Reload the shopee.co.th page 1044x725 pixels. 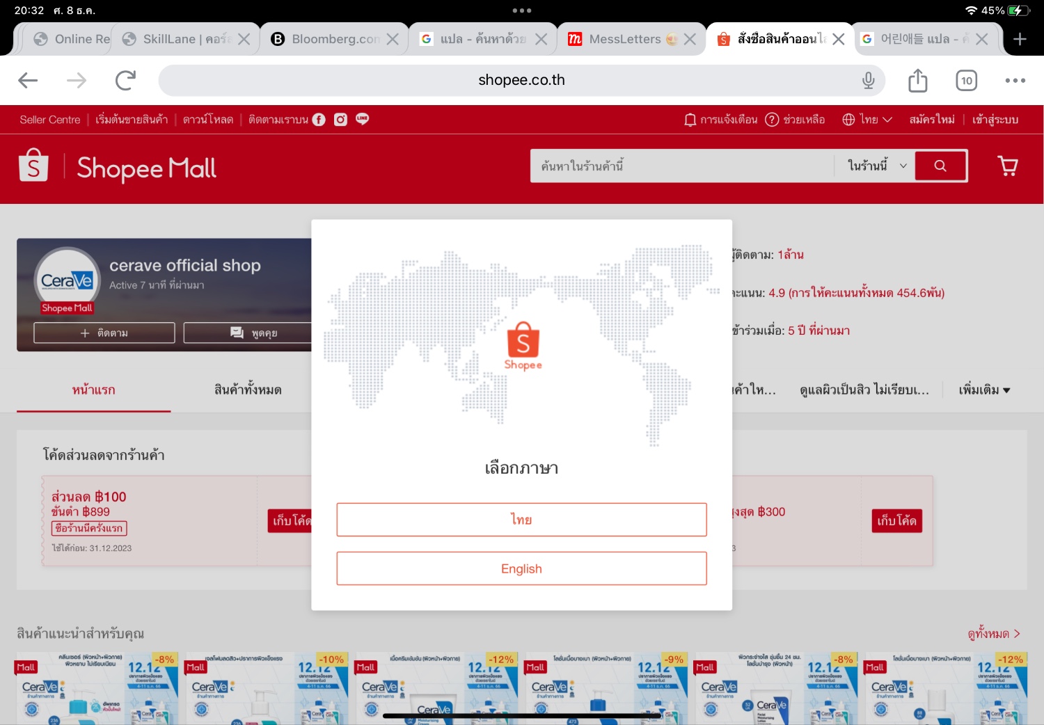click(125, 81)
